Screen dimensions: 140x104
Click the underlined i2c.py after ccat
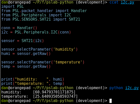pyautogui.click(x=127, y=2)
